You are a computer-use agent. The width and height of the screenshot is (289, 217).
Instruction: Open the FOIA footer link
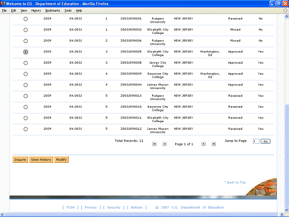click(x=70, y=208)
